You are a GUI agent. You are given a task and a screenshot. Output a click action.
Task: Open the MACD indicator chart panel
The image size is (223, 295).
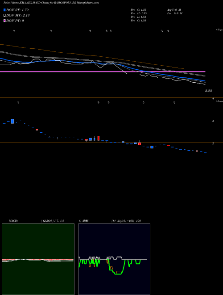[x=38, y=259]
